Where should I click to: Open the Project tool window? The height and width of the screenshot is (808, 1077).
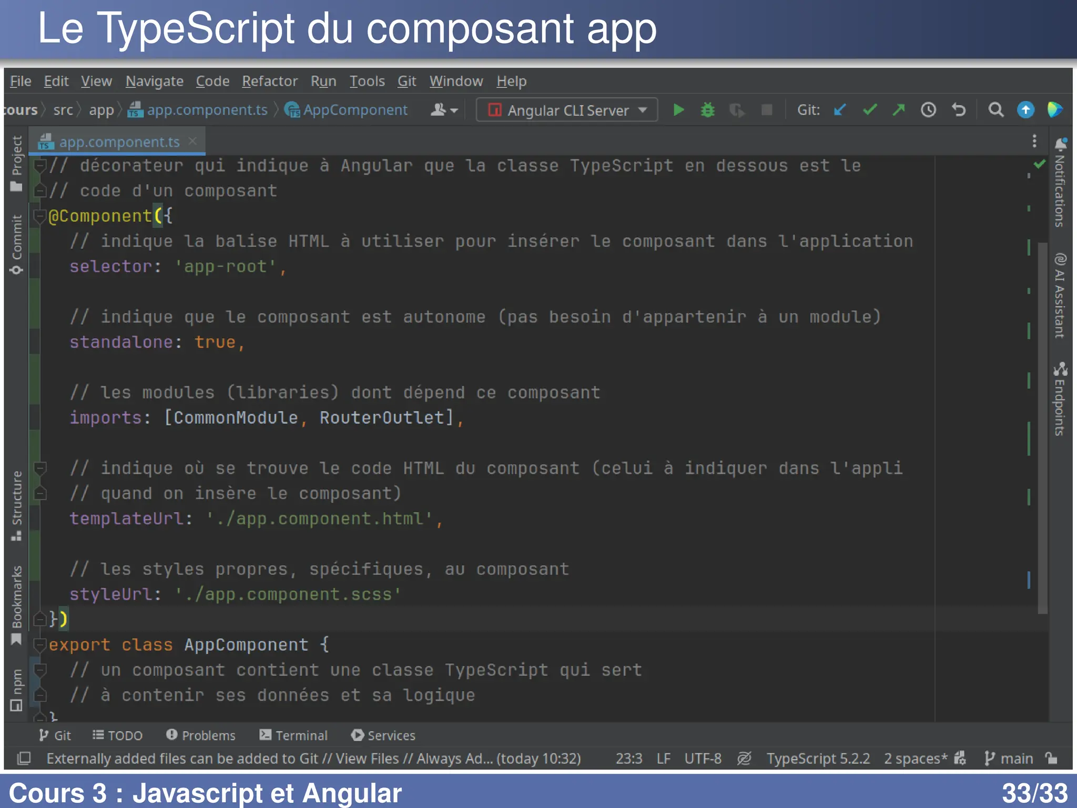(x=17, y=164)
